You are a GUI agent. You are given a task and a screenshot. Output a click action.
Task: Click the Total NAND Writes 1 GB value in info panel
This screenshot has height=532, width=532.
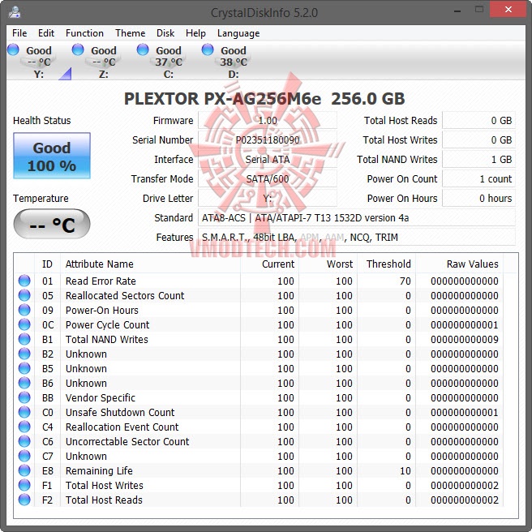(478, 159)
